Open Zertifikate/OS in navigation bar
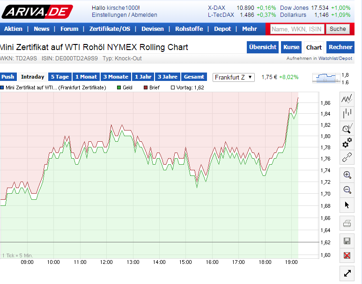Viewport: 362px width, 284px height. (x=110, y=29)
